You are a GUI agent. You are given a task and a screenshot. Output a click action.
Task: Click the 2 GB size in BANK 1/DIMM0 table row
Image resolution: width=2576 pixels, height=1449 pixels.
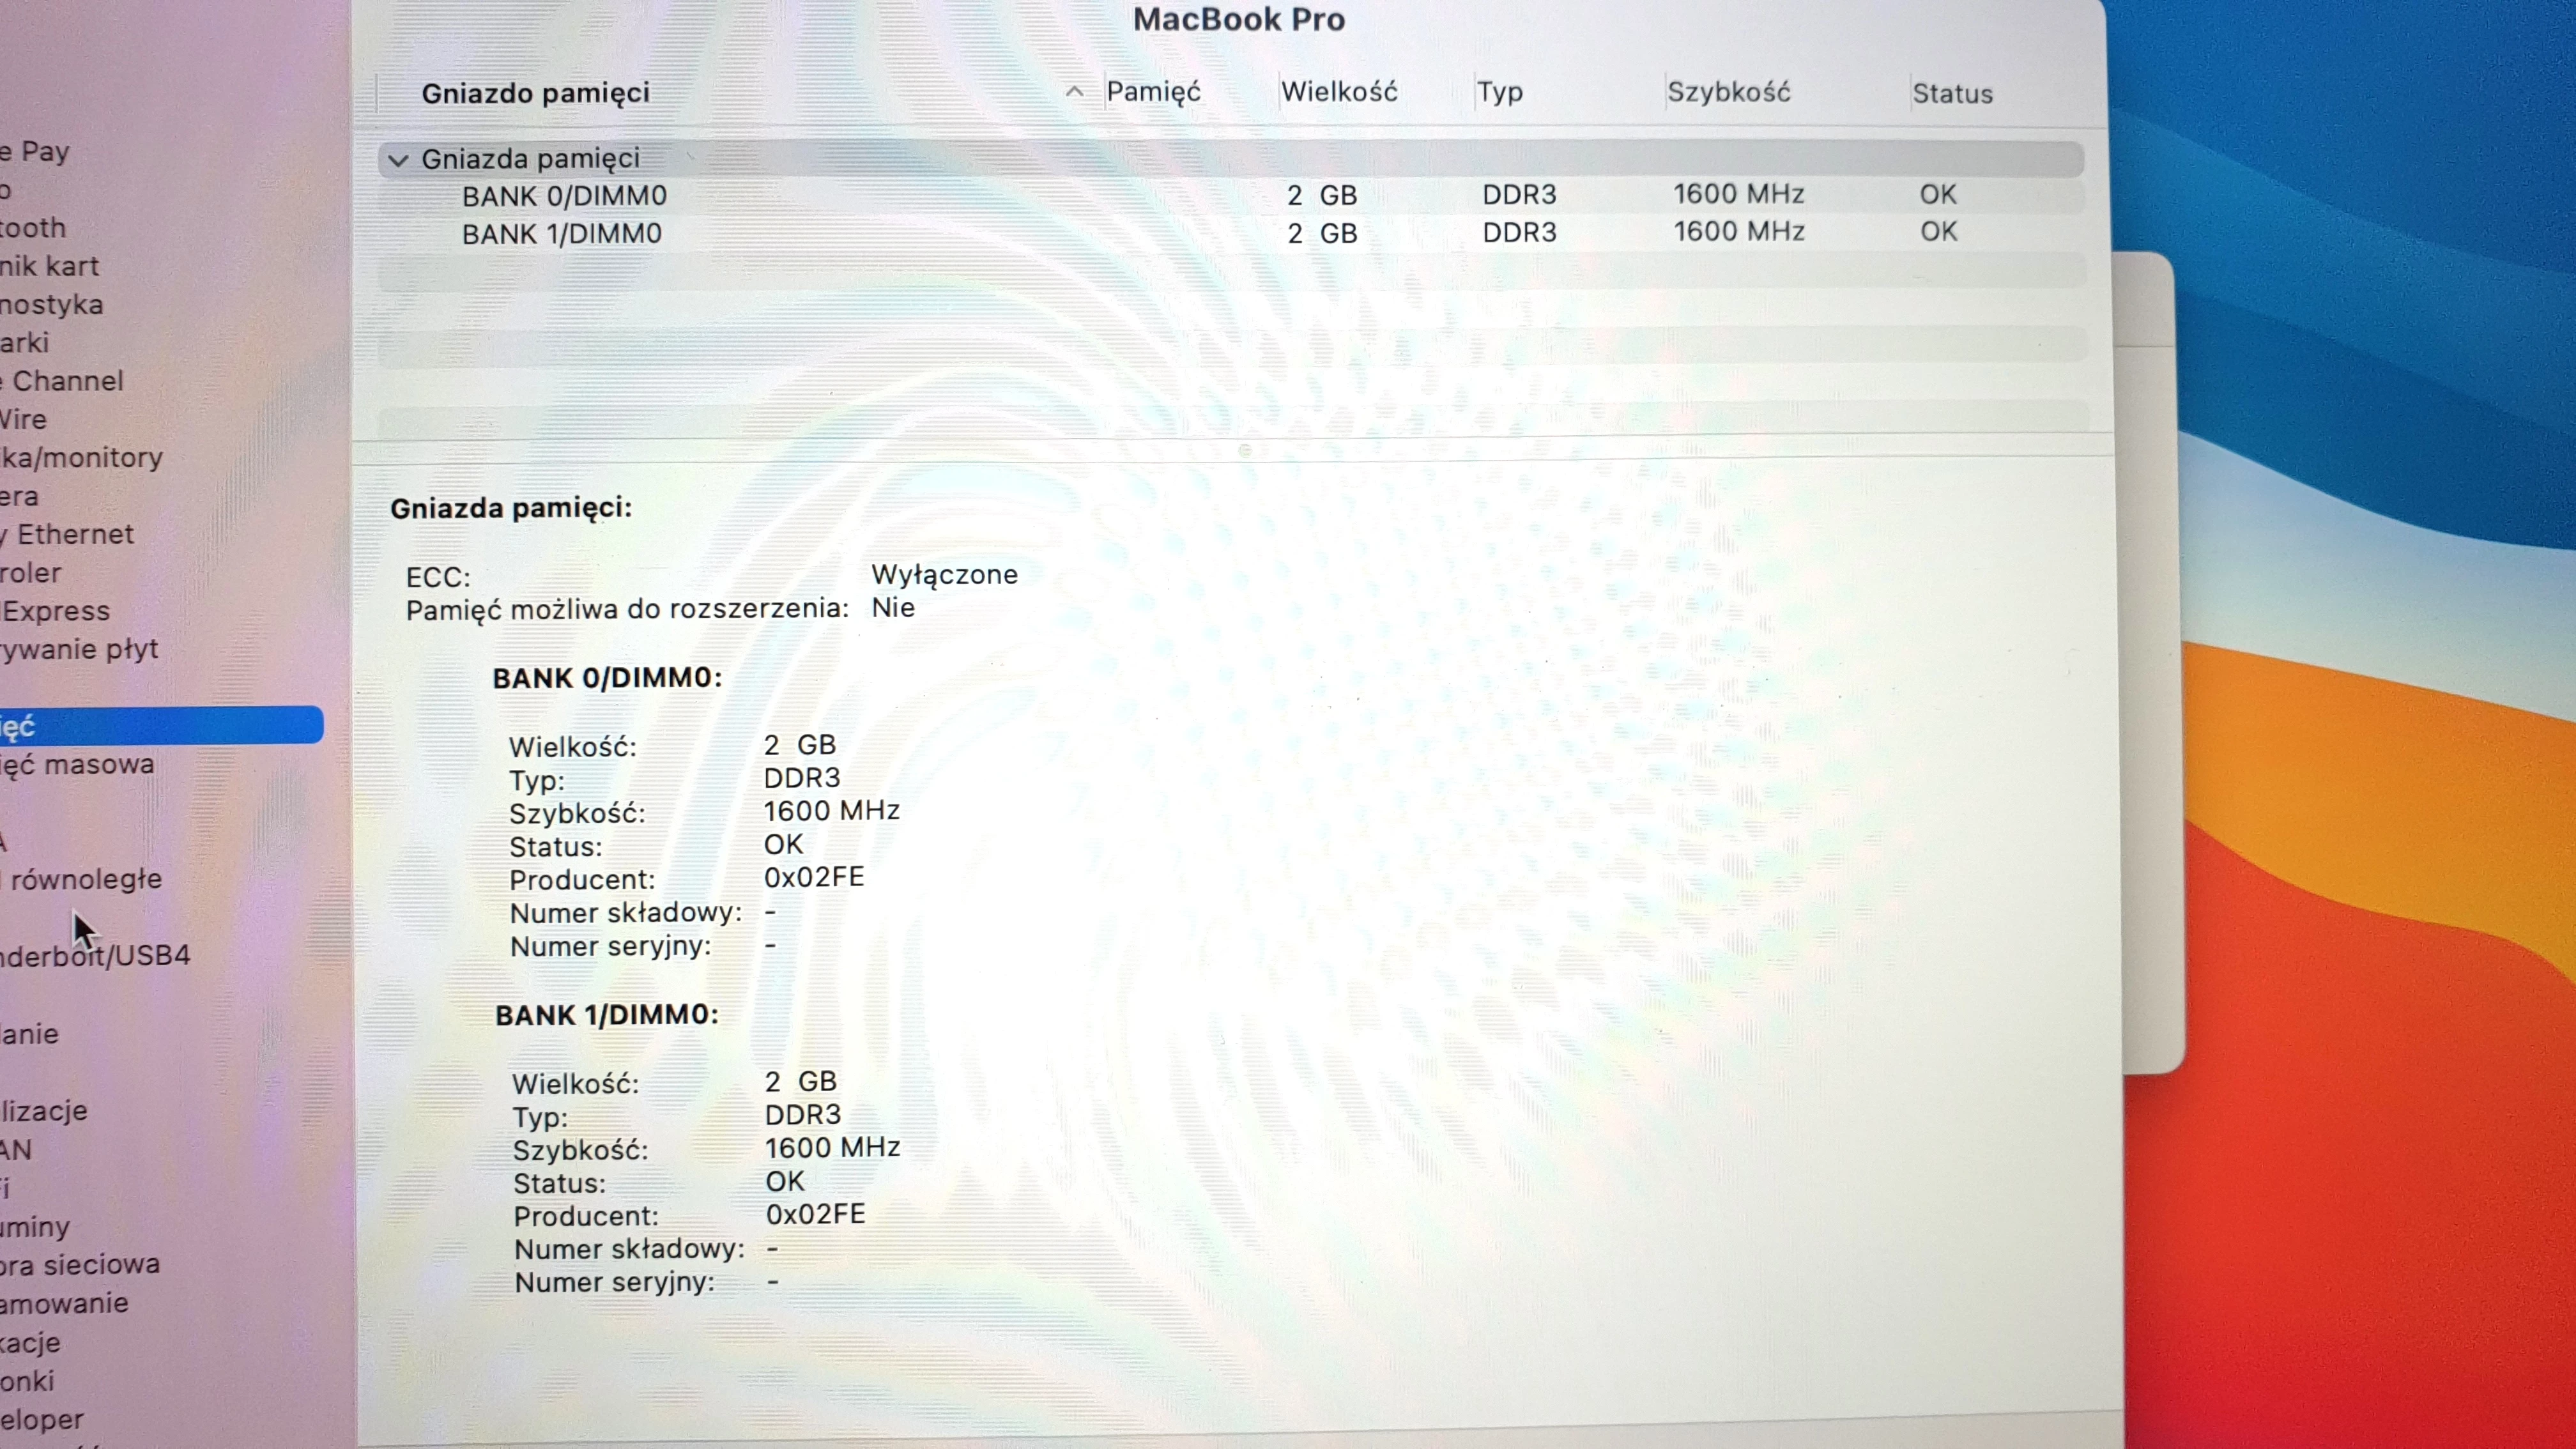click(1322, 233)
